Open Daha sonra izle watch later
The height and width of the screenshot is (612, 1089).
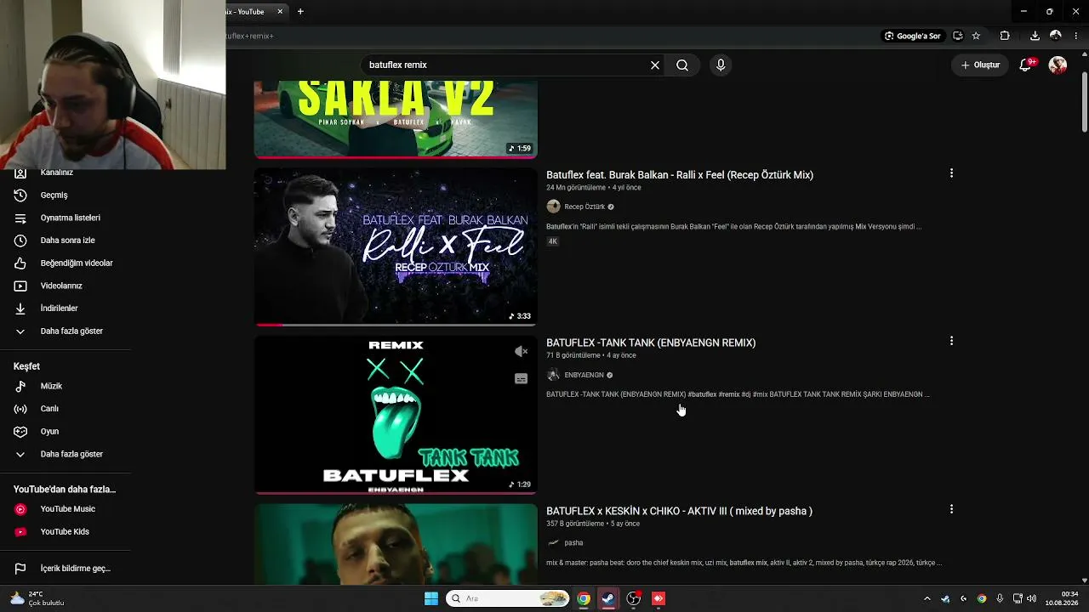[66, 241]
